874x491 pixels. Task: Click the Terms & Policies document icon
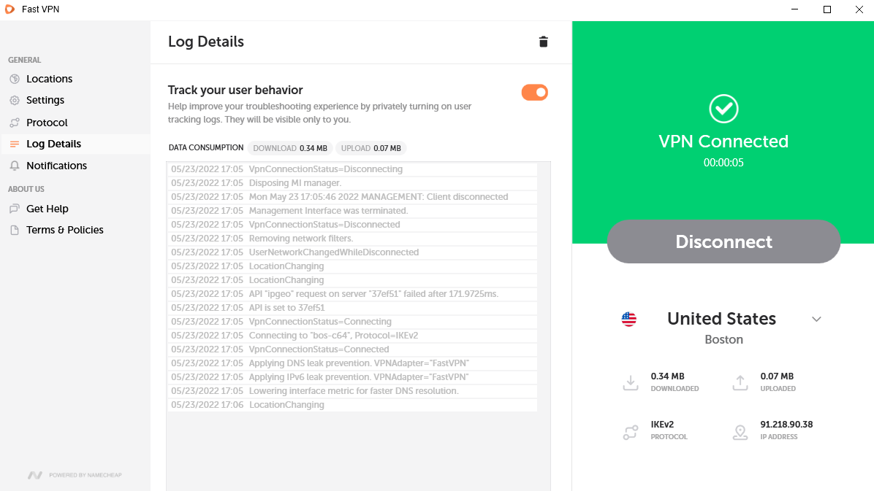15,230
